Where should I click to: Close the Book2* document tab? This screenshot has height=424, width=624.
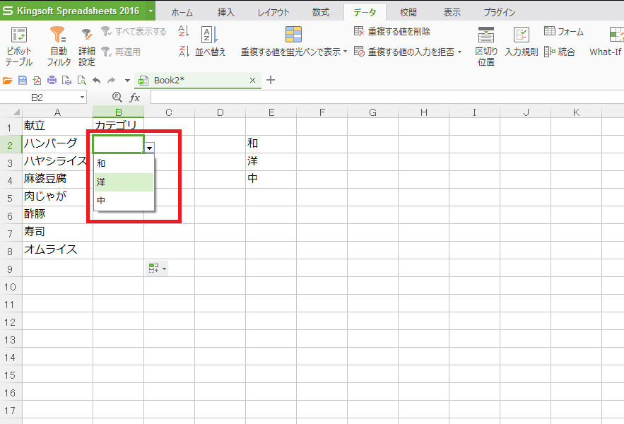(x=252, y=81)
